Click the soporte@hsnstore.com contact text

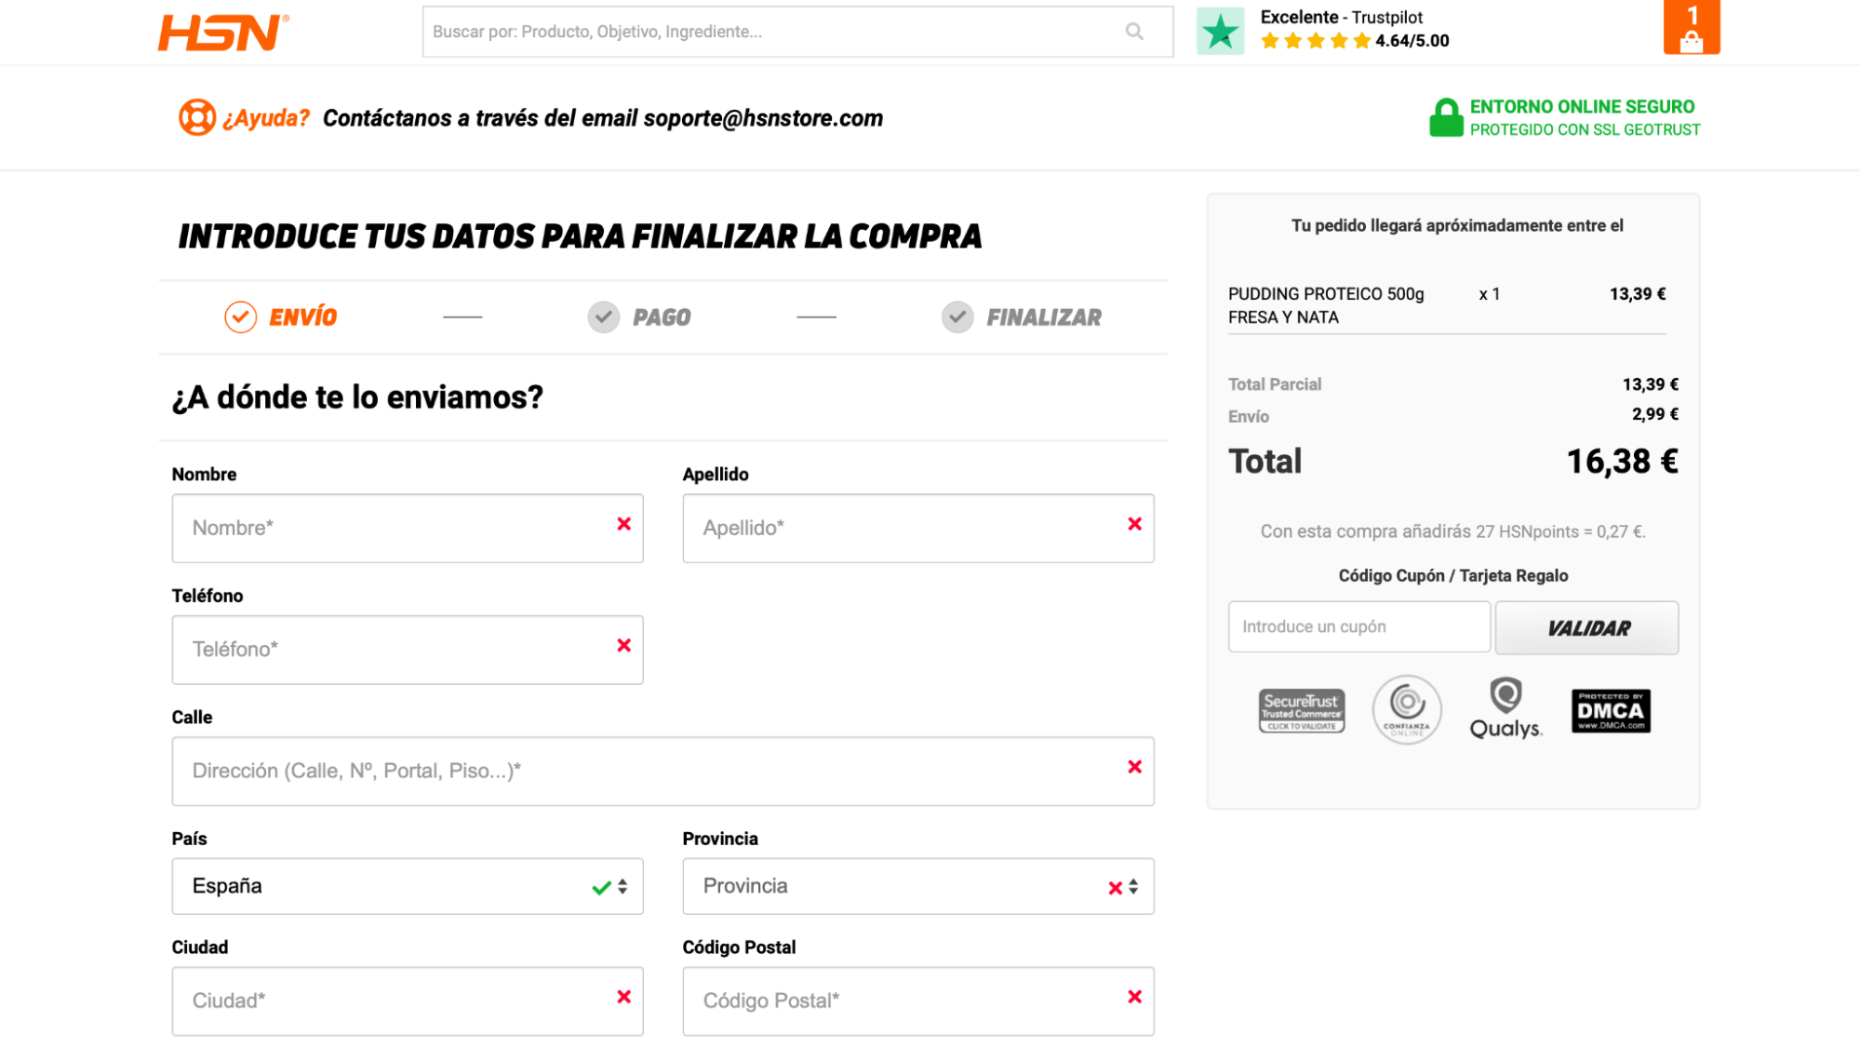tap(763, 118)
